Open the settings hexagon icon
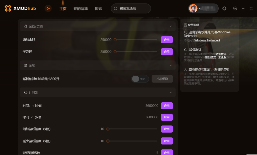 coord(235,8)
